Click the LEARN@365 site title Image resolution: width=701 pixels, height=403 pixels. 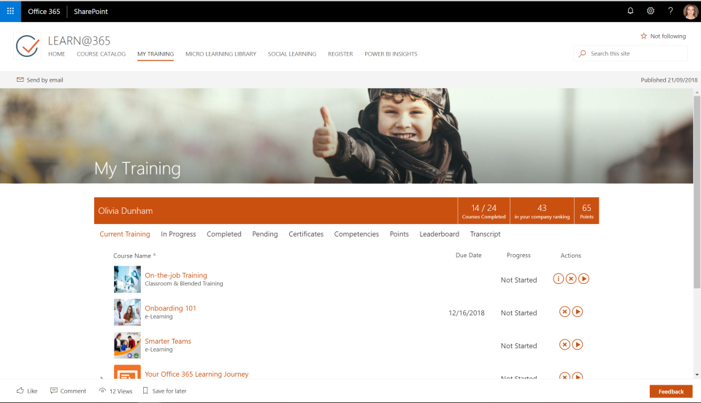[x=79, y=41]
